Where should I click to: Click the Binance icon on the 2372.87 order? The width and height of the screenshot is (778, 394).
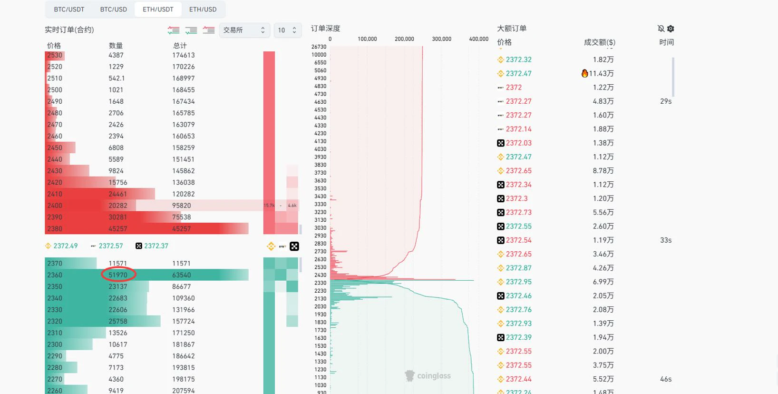[x=501, y=268]
